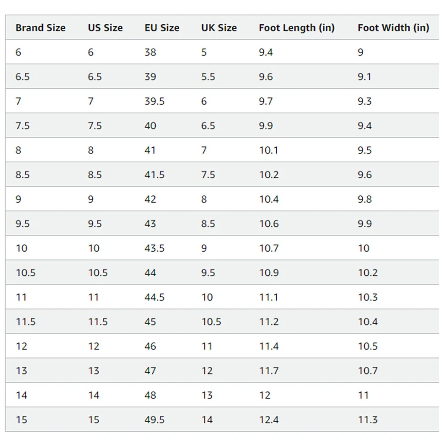
Task: Click the Brand Size column header
Action: (40, 28)
